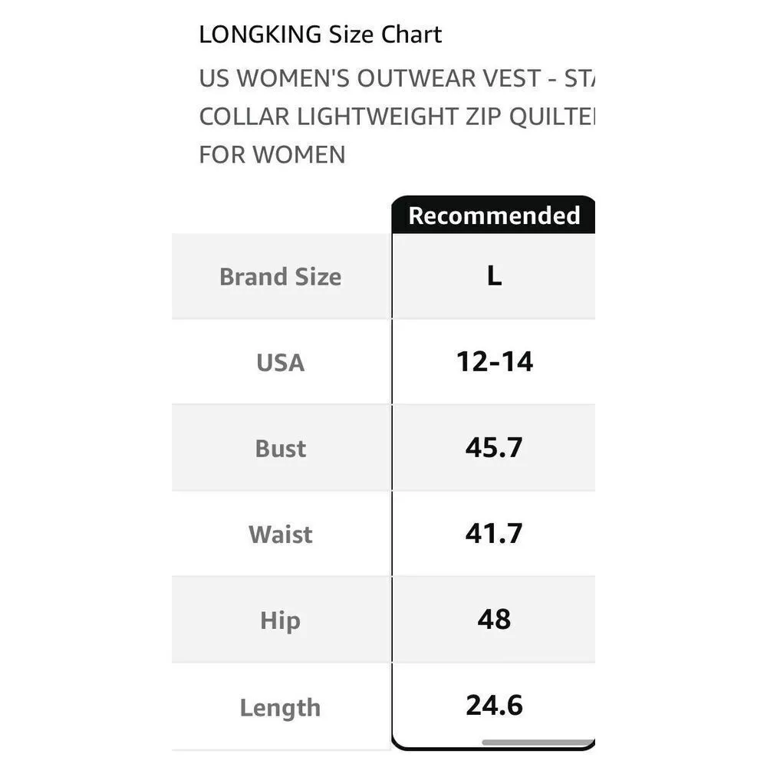This screenshot has width=767, height=767.
Task: Click the USA row label
Action: pyautogui.click(x=280, y=363)
